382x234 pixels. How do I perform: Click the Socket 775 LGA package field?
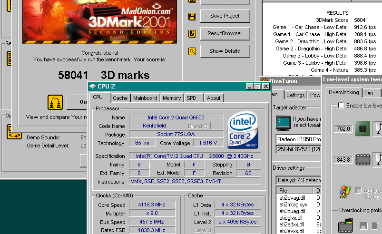[x=176, y=134]
